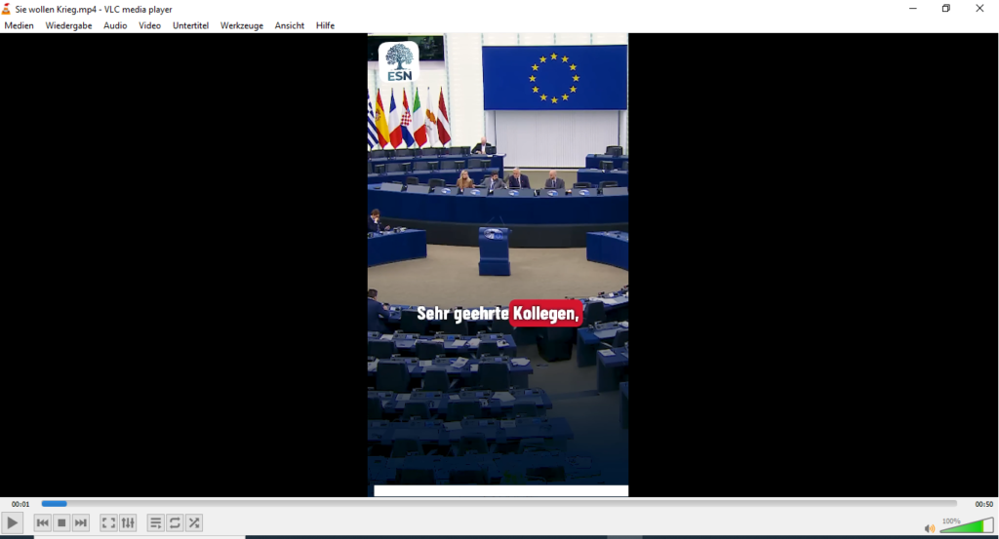Skip to previous media track
Image resolution: width=999 pixels, height=539 pixels.
[x=42, y=523]
